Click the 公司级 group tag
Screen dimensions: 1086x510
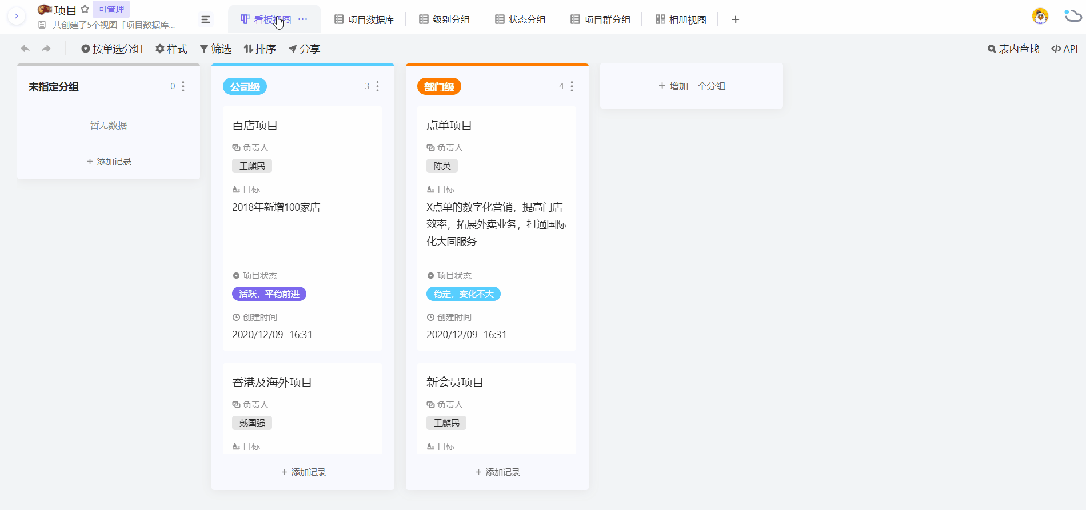(x=245, y=87)
